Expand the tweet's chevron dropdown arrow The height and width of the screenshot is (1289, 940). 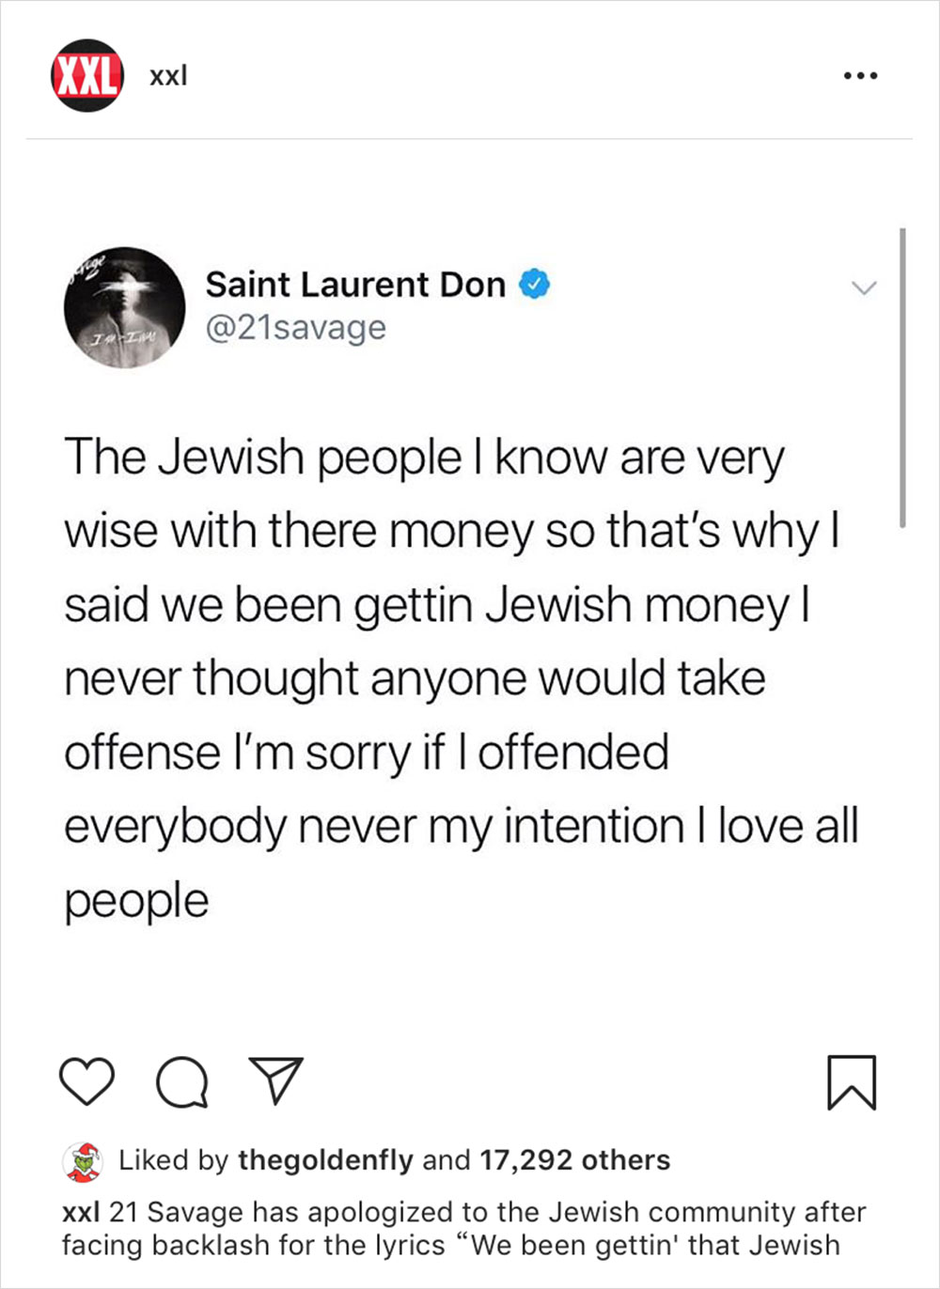[x=863, y=287]
